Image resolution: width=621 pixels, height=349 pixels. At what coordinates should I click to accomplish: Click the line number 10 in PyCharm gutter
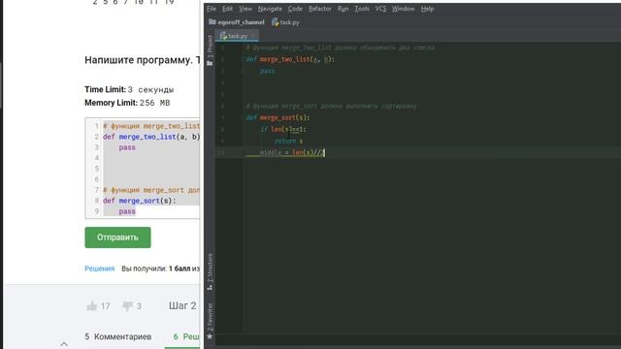pos(221,152)
